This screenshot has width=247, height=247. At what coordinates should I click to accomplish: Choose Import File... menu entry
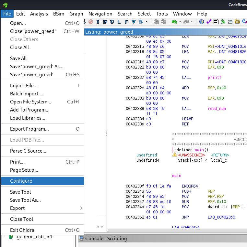click(x=24, y=86)
